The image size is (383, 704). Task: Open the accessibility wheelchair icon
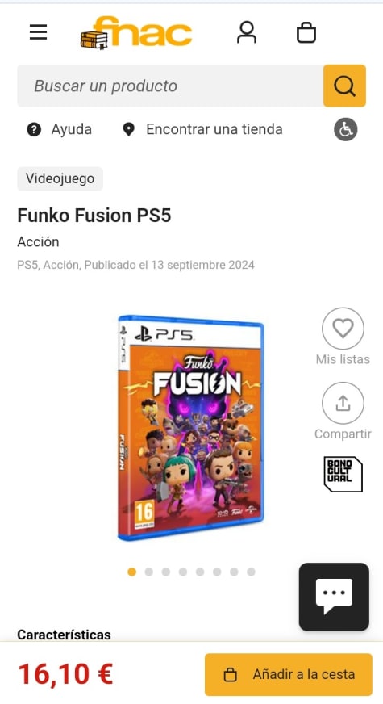[345, 130]
